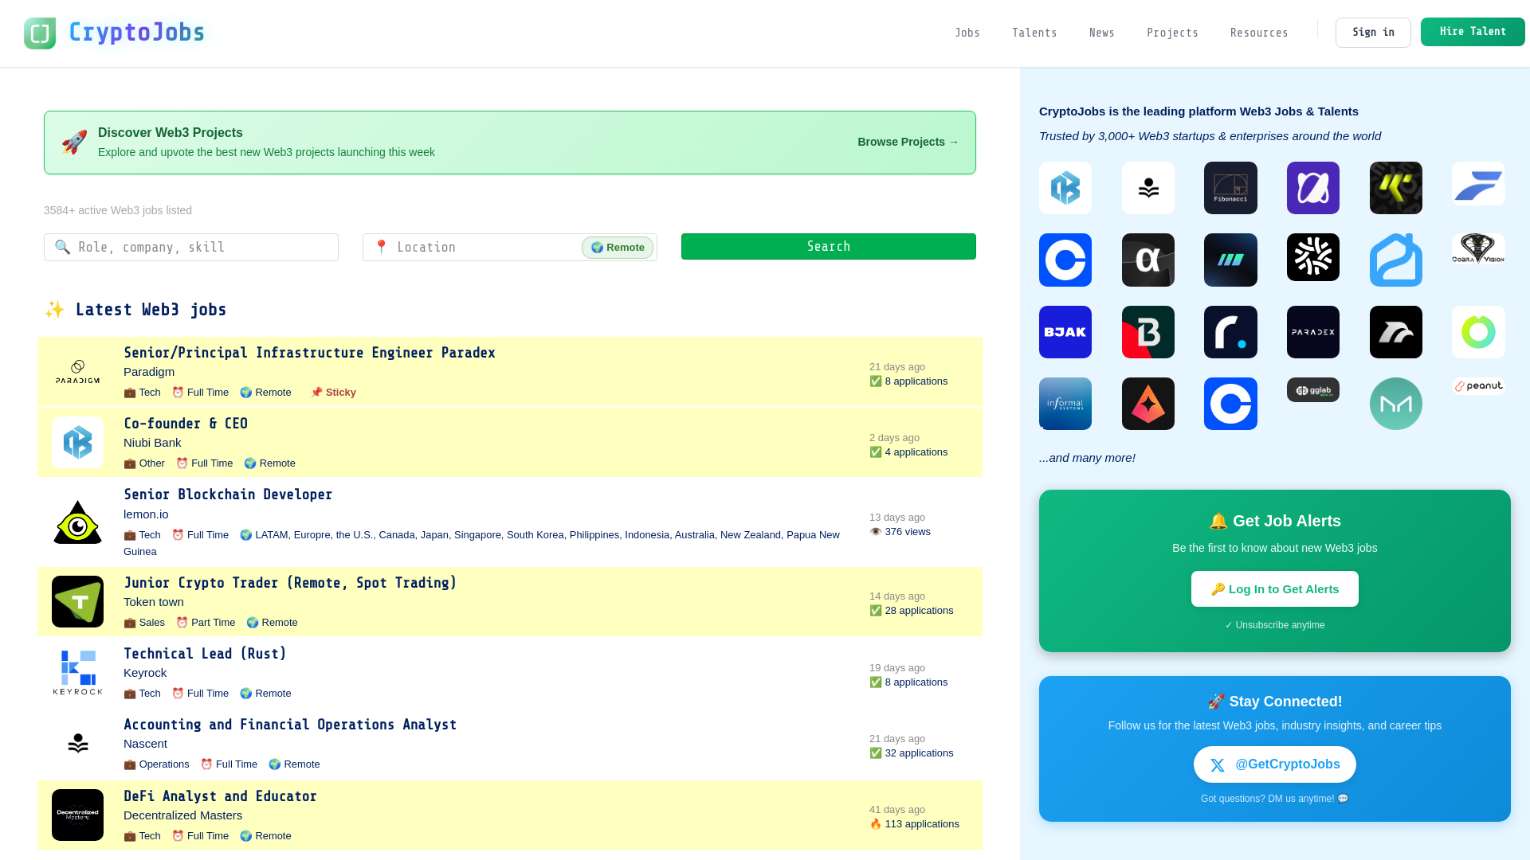Open Senior Blockchain Developer listing

tap(228, 494)
